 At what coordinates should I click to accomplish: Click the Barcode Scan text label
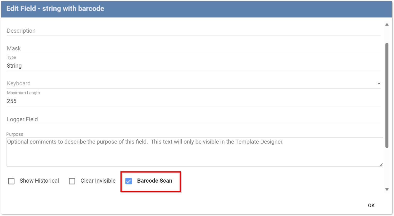click(x=155, y=181)
